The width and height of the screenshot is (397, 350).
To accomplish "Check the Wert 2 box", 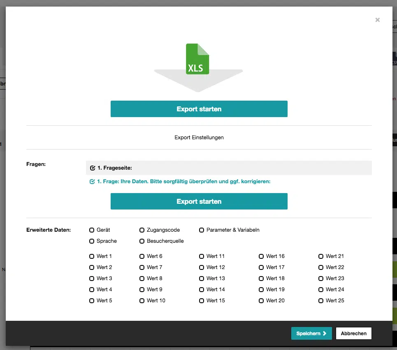I will click(92, 267).
